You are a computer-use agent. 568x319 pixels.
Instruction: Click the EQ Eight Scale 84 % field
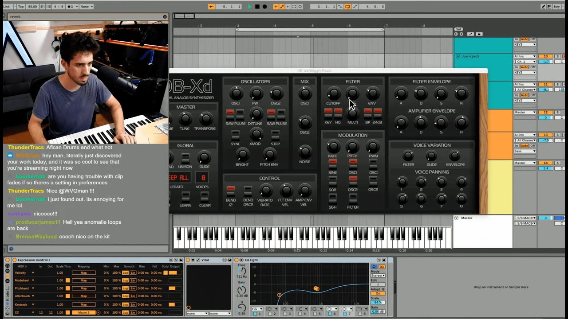click(378, 303)
